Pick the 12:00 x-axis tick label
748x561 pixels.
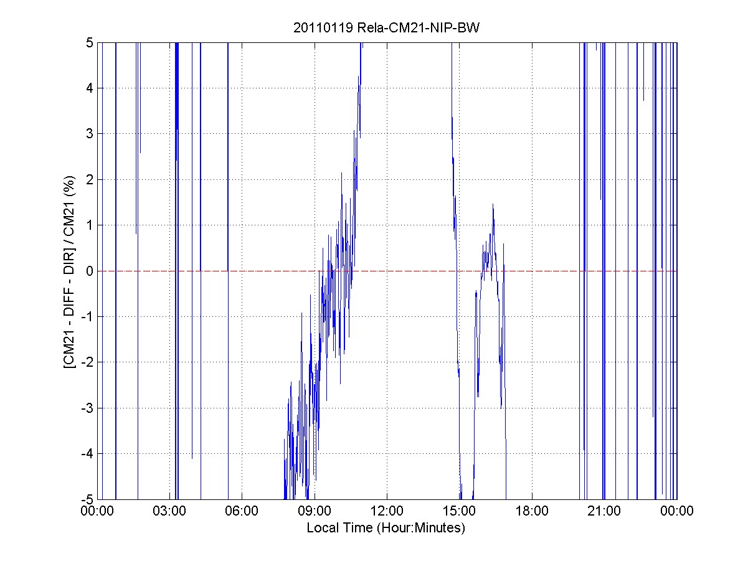click(x=387, y=511)
